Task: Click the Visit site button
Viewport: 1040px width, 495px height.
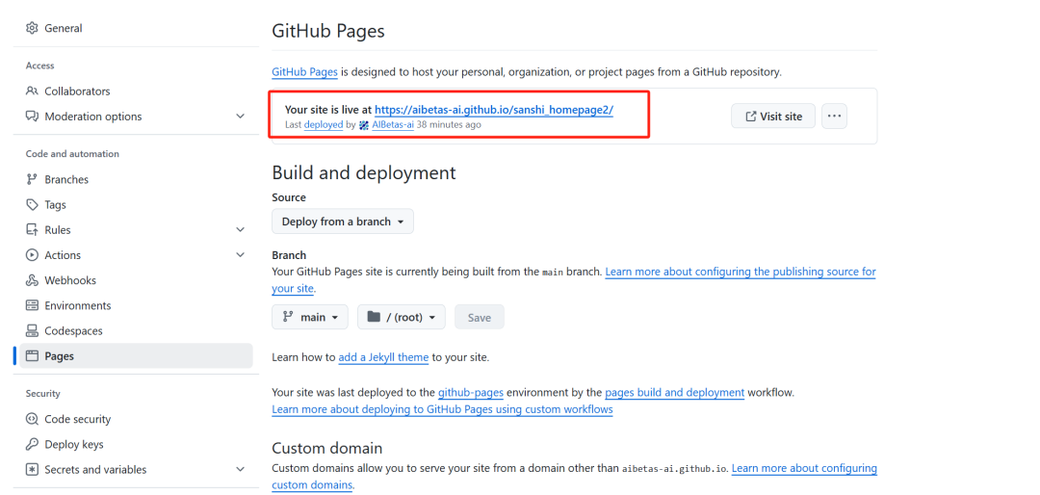Action: pos(773,117)
